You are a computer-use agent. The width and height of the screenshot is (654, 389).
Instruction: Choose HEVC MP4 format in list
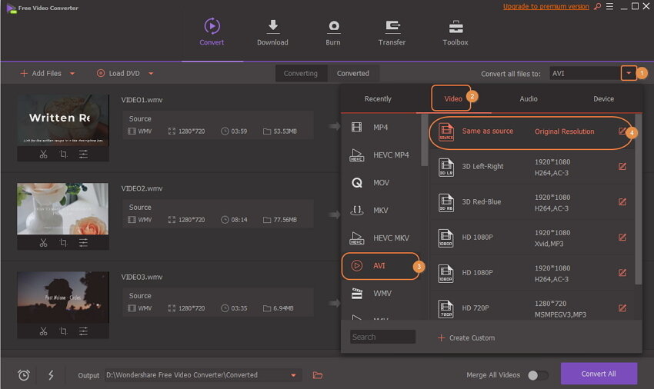381,155
